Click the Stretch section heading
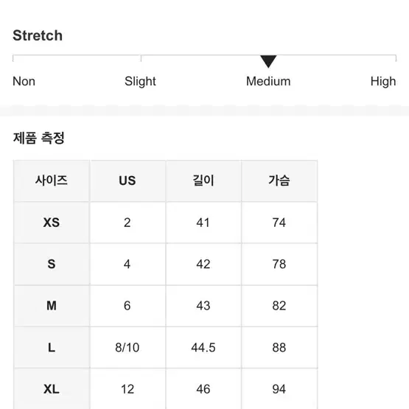This screenshot has width=409, height=409. (x=38, y=35)
